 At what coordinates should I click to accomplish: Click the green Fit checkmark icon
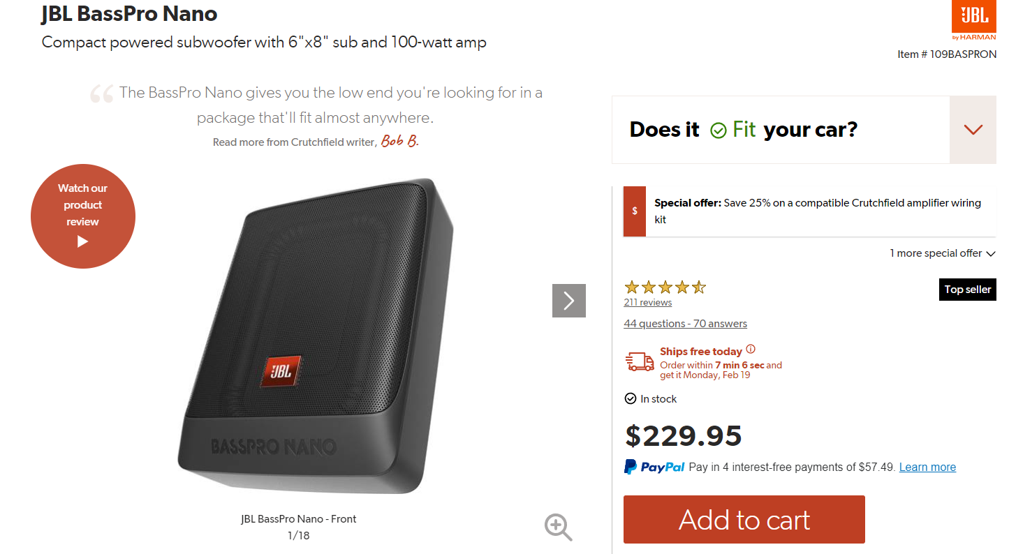pyautogui.click(x=718, y=130)
